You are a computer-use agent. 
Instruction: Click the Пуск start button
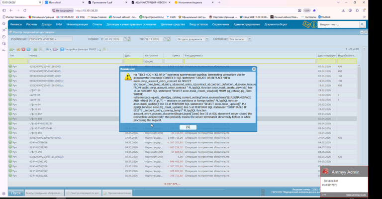pyautogui.click(x=16, y=193)
